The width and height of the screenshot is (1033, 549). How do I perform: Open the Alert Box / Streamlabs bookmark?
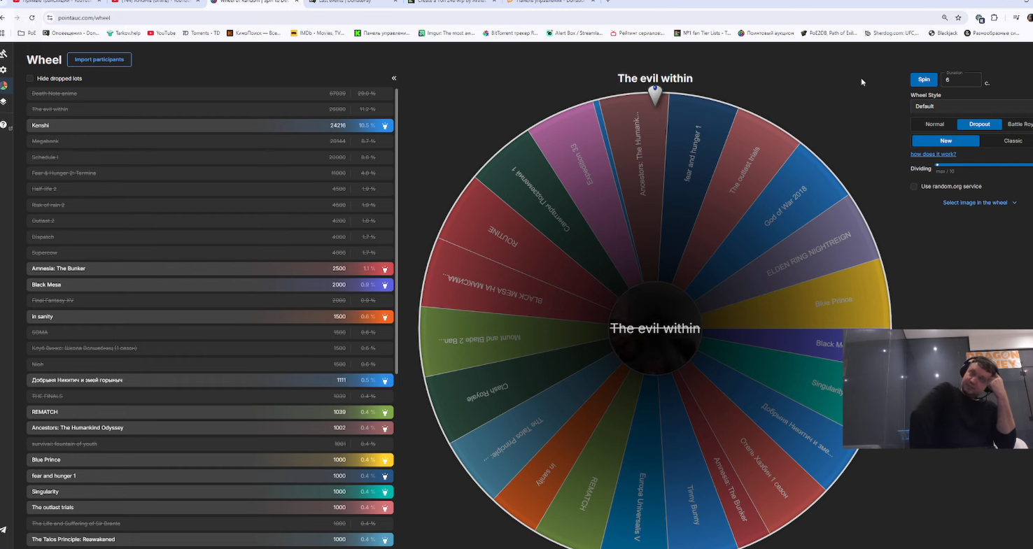573,33
